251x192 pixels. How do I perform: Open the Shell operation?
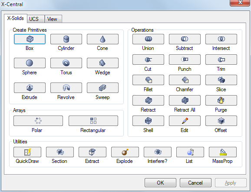coord(148,121)
